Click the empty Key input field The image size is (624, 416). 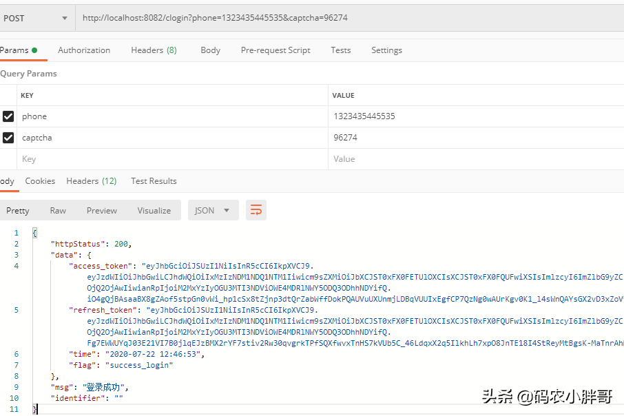(172, 159)
